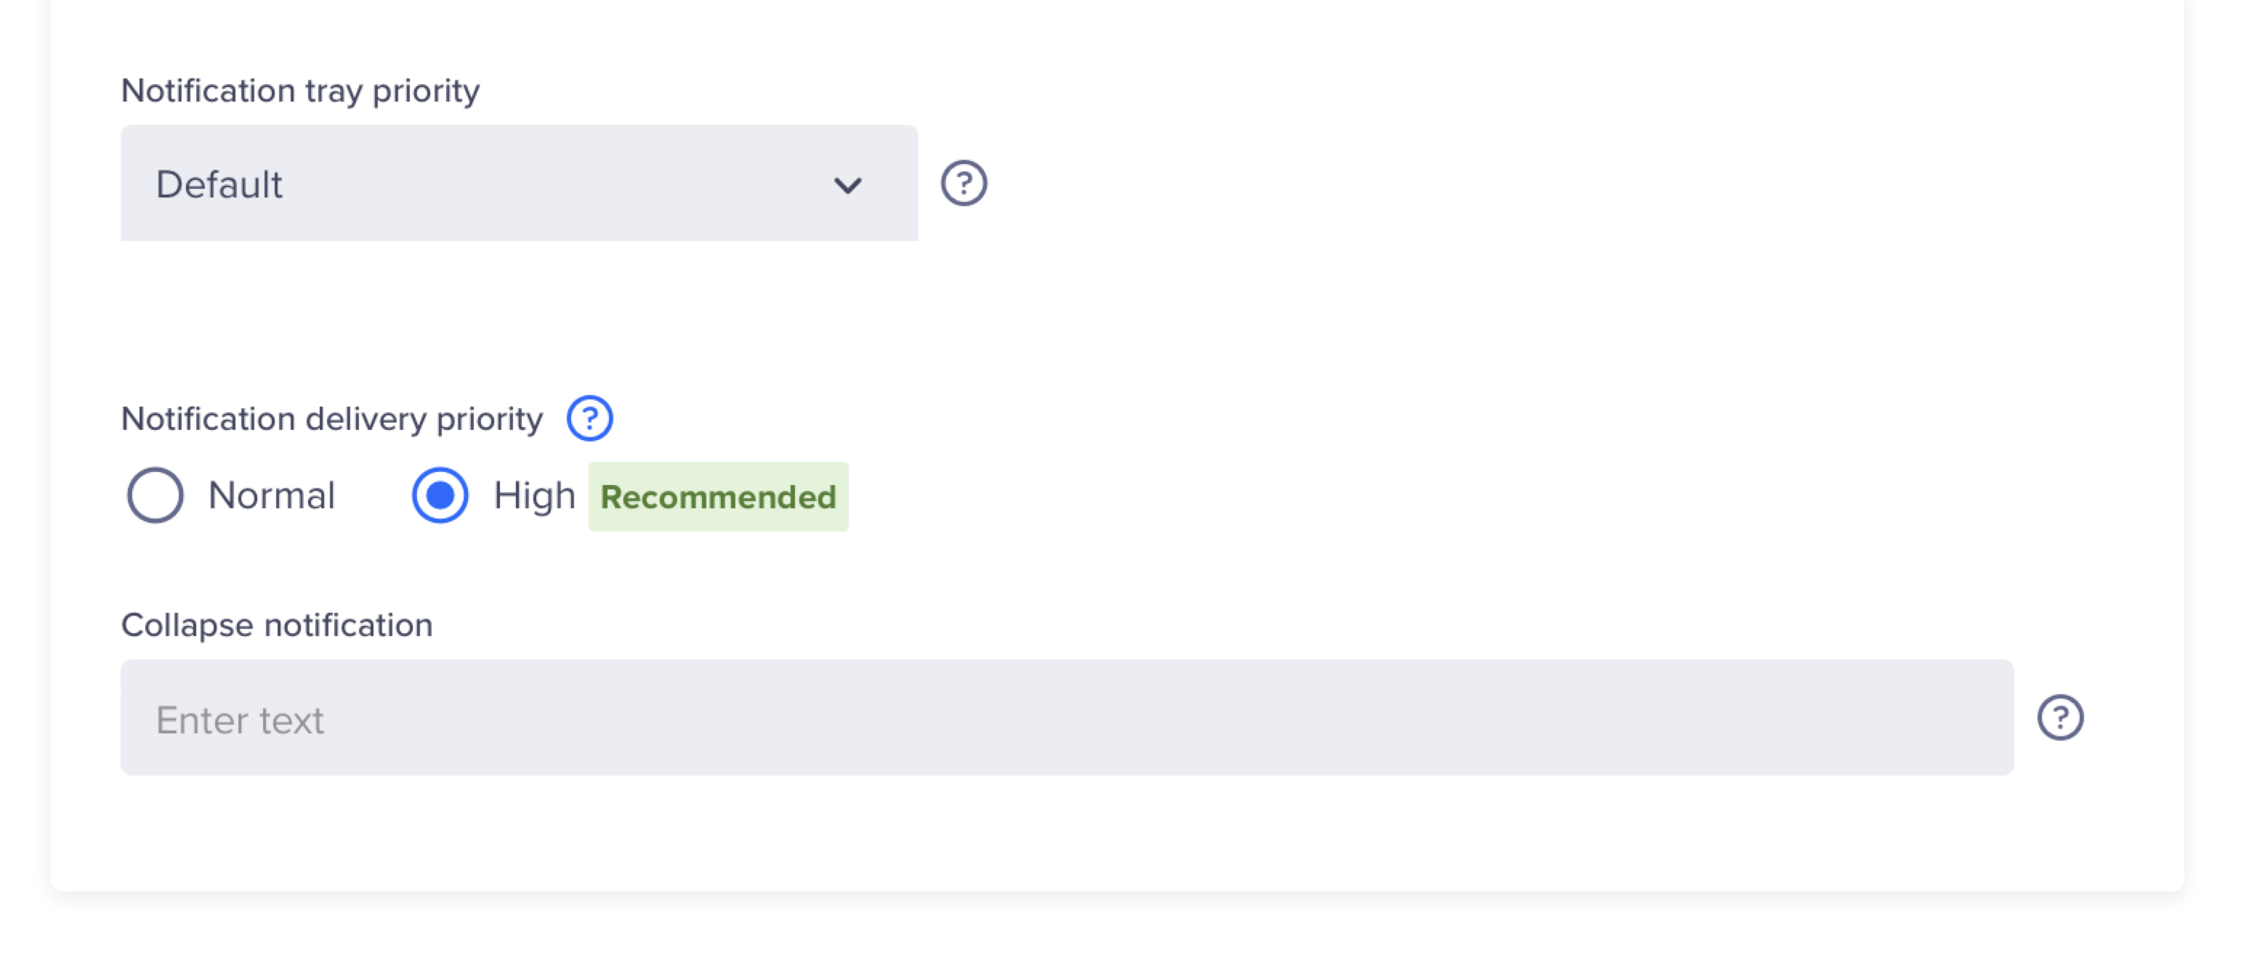
Task: Click the help icon next to Collapse notification
Action: coord(2058,719)
